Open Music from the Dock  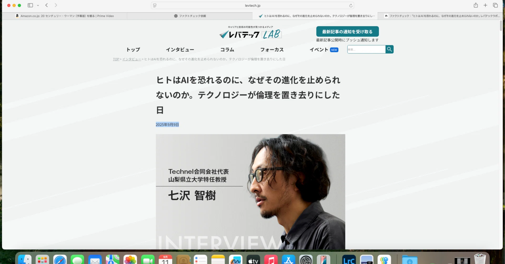(271, 260)
